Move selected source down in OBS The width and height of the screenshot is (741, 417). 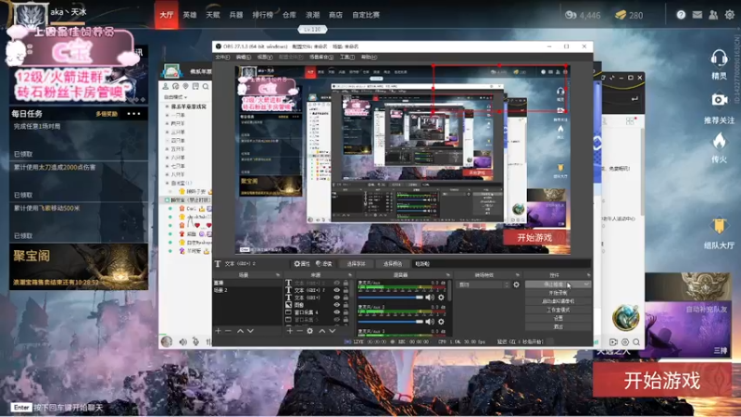pyautogui.click(x=333, y=331)
